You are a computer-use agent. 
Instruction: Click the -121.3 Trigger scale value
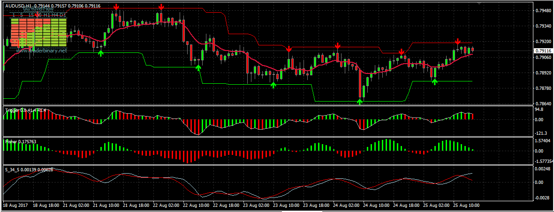(x=542, y=133)
